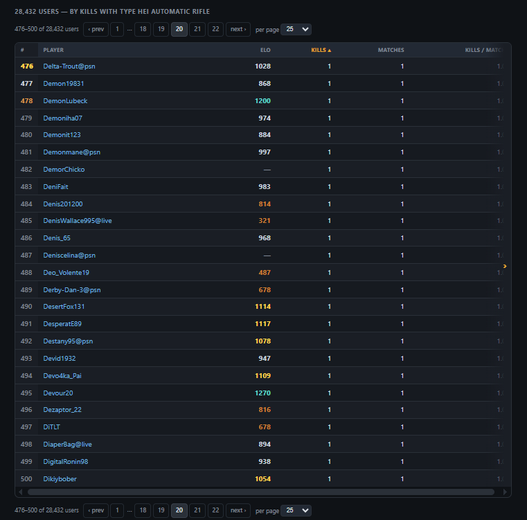
Task: Open player Derby-Dan-3@psn profile
Action: (x=72, y=289)
